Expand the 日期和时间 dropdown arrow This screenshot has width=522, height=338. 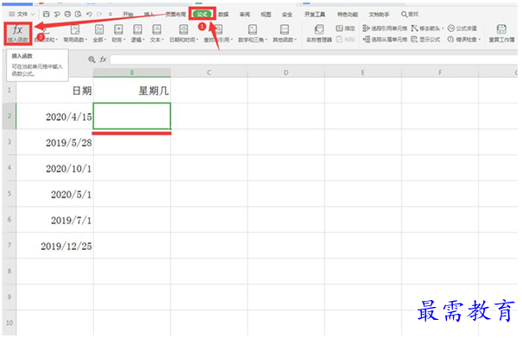tap(197, 40)
